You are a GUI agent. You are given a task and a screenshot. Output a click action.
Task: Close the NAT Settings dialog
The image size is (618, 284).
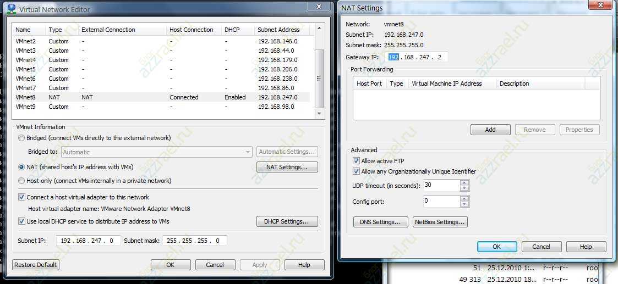pos(600,4)
